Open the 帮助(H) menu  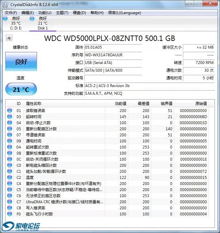coord(97,13)
